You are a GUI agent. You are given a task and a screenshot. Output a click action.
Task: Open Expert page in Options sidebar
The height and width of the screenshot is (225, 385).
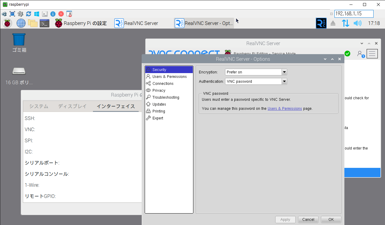[x=169, y=118]
